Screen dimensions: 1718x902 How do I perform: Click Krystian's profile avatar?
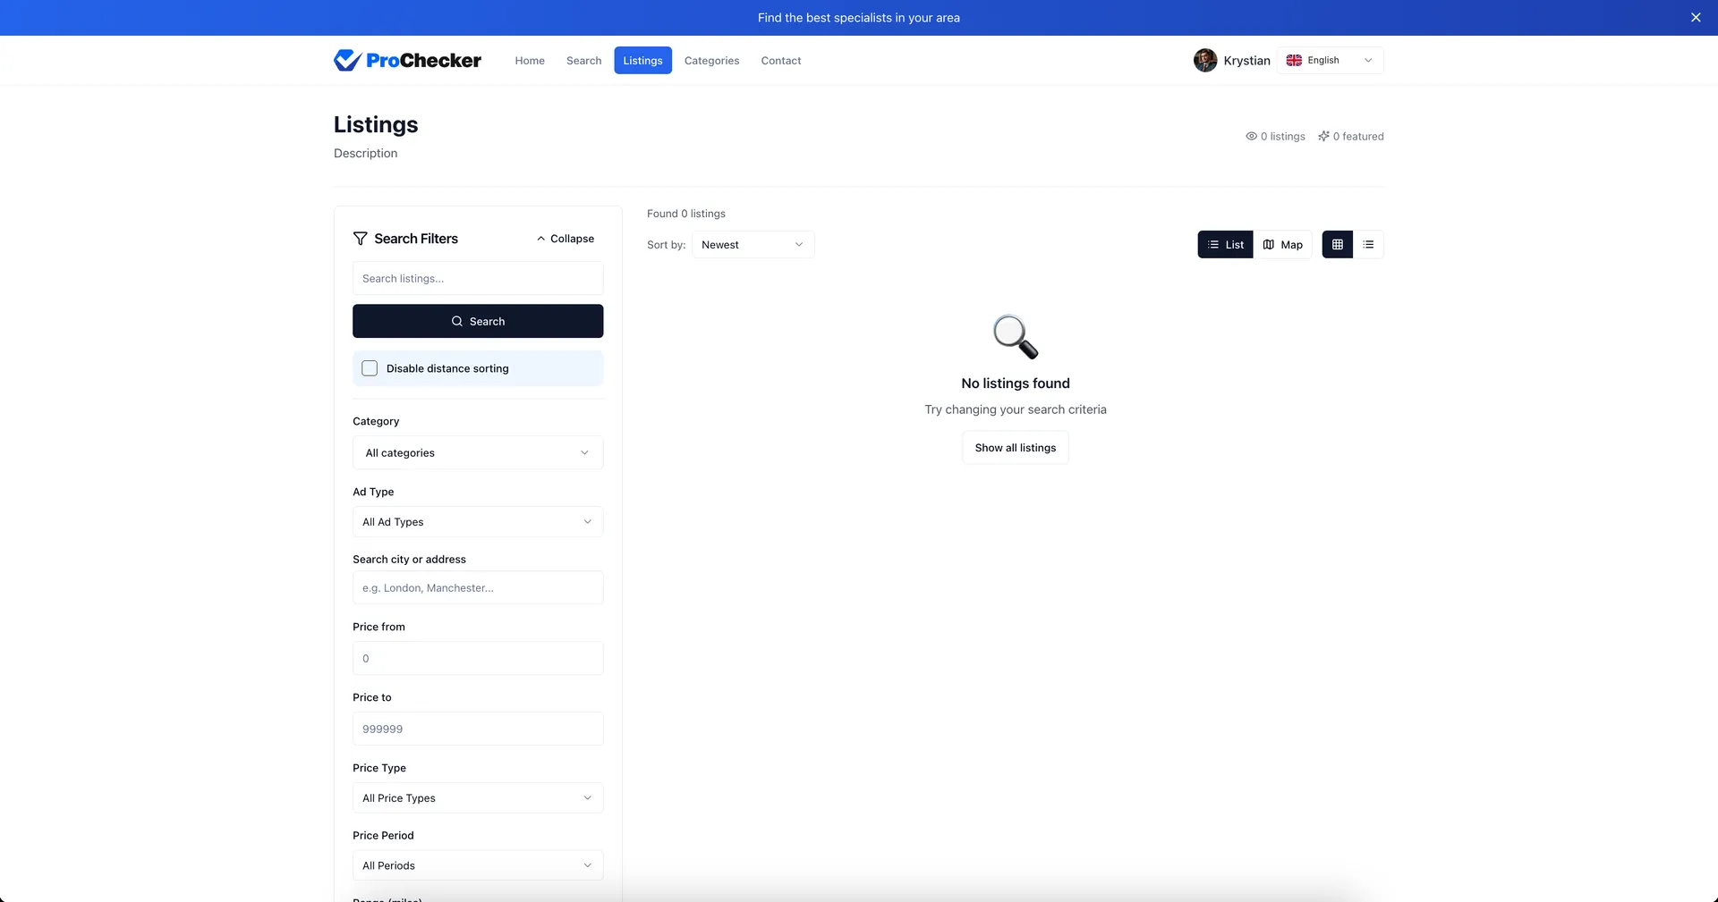(1204, 60)
